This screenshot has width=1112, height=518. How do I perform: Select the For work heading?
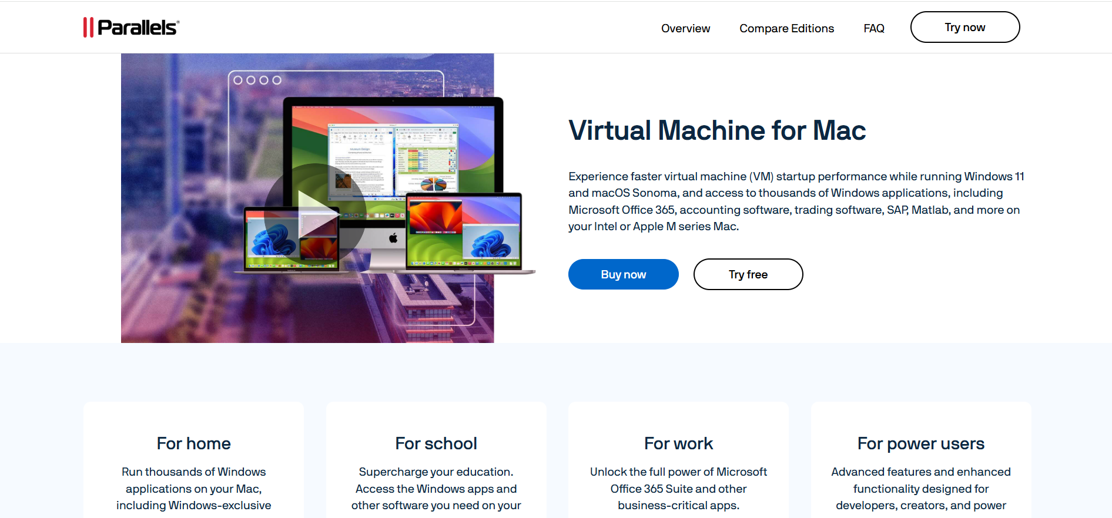678,443
